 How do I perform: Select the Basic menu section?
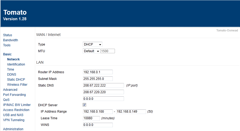7,54
